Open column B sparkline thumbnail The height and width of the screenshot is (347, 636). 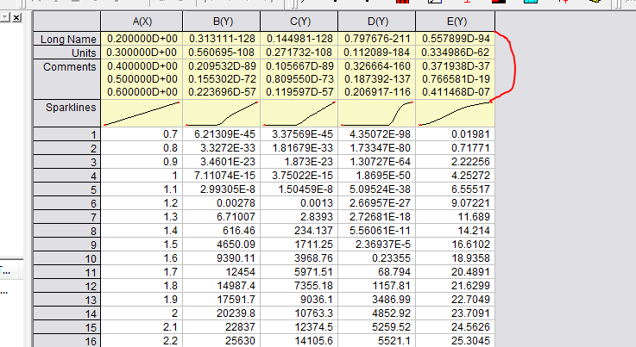[x=222, y=114]
